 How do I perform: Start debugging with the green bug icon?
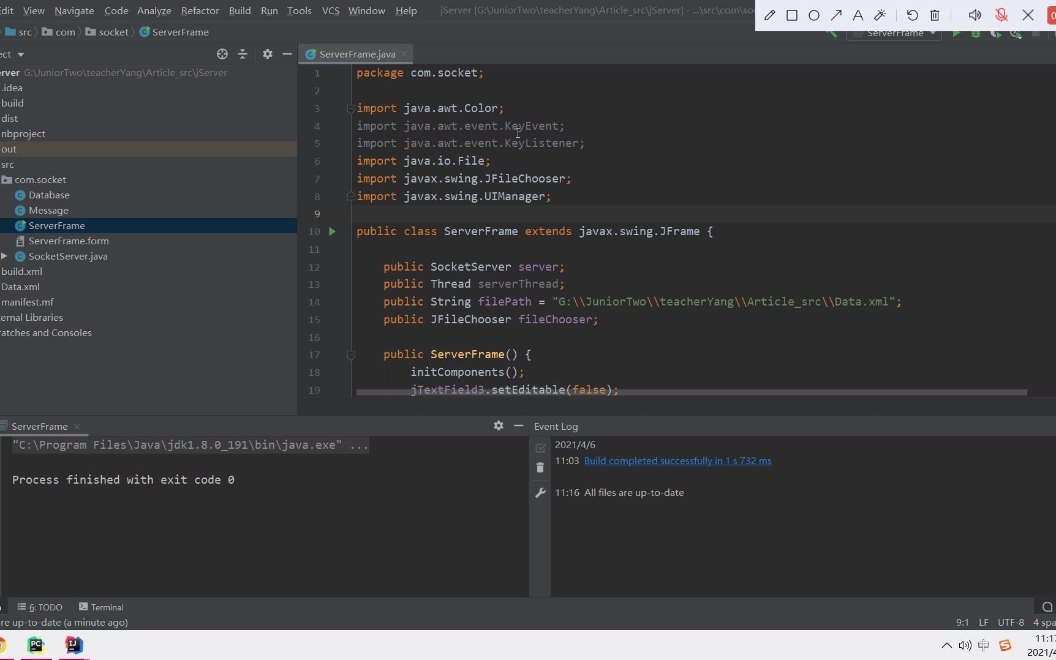pyautogui.click(x=976, y=34)
